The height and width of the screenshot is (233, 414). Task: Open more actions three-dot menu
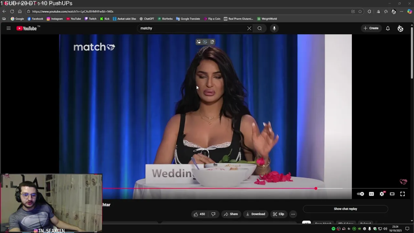pos(293,214)
